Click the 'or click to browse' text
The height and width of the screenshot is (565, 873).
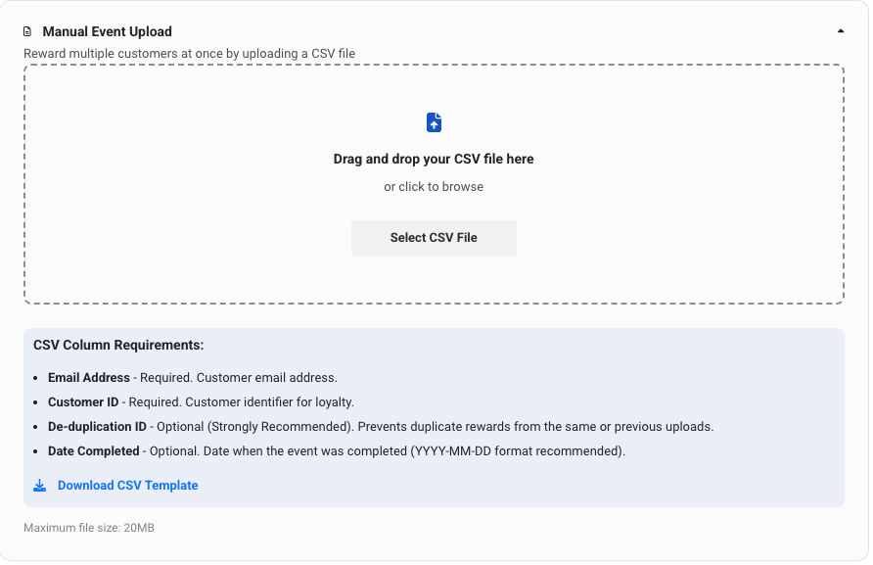434,186
